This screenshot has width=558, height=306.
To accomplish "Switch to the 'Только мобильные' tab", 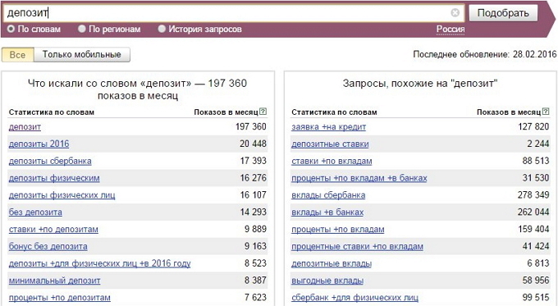I will point(82,55).
